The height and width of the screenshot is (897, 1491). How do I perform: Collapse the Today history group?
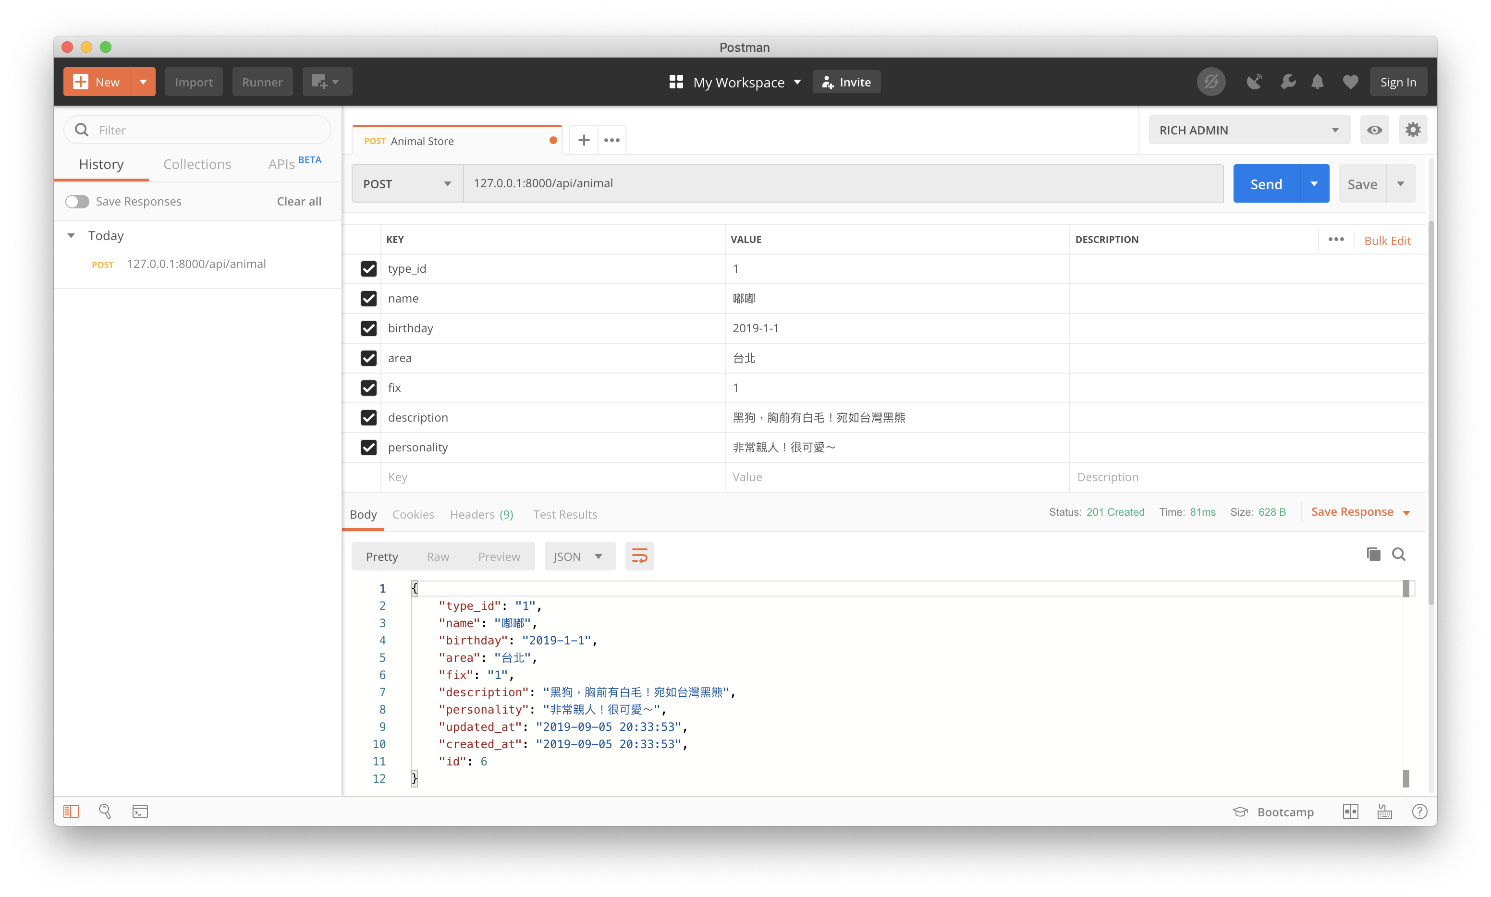click(71, 235)
